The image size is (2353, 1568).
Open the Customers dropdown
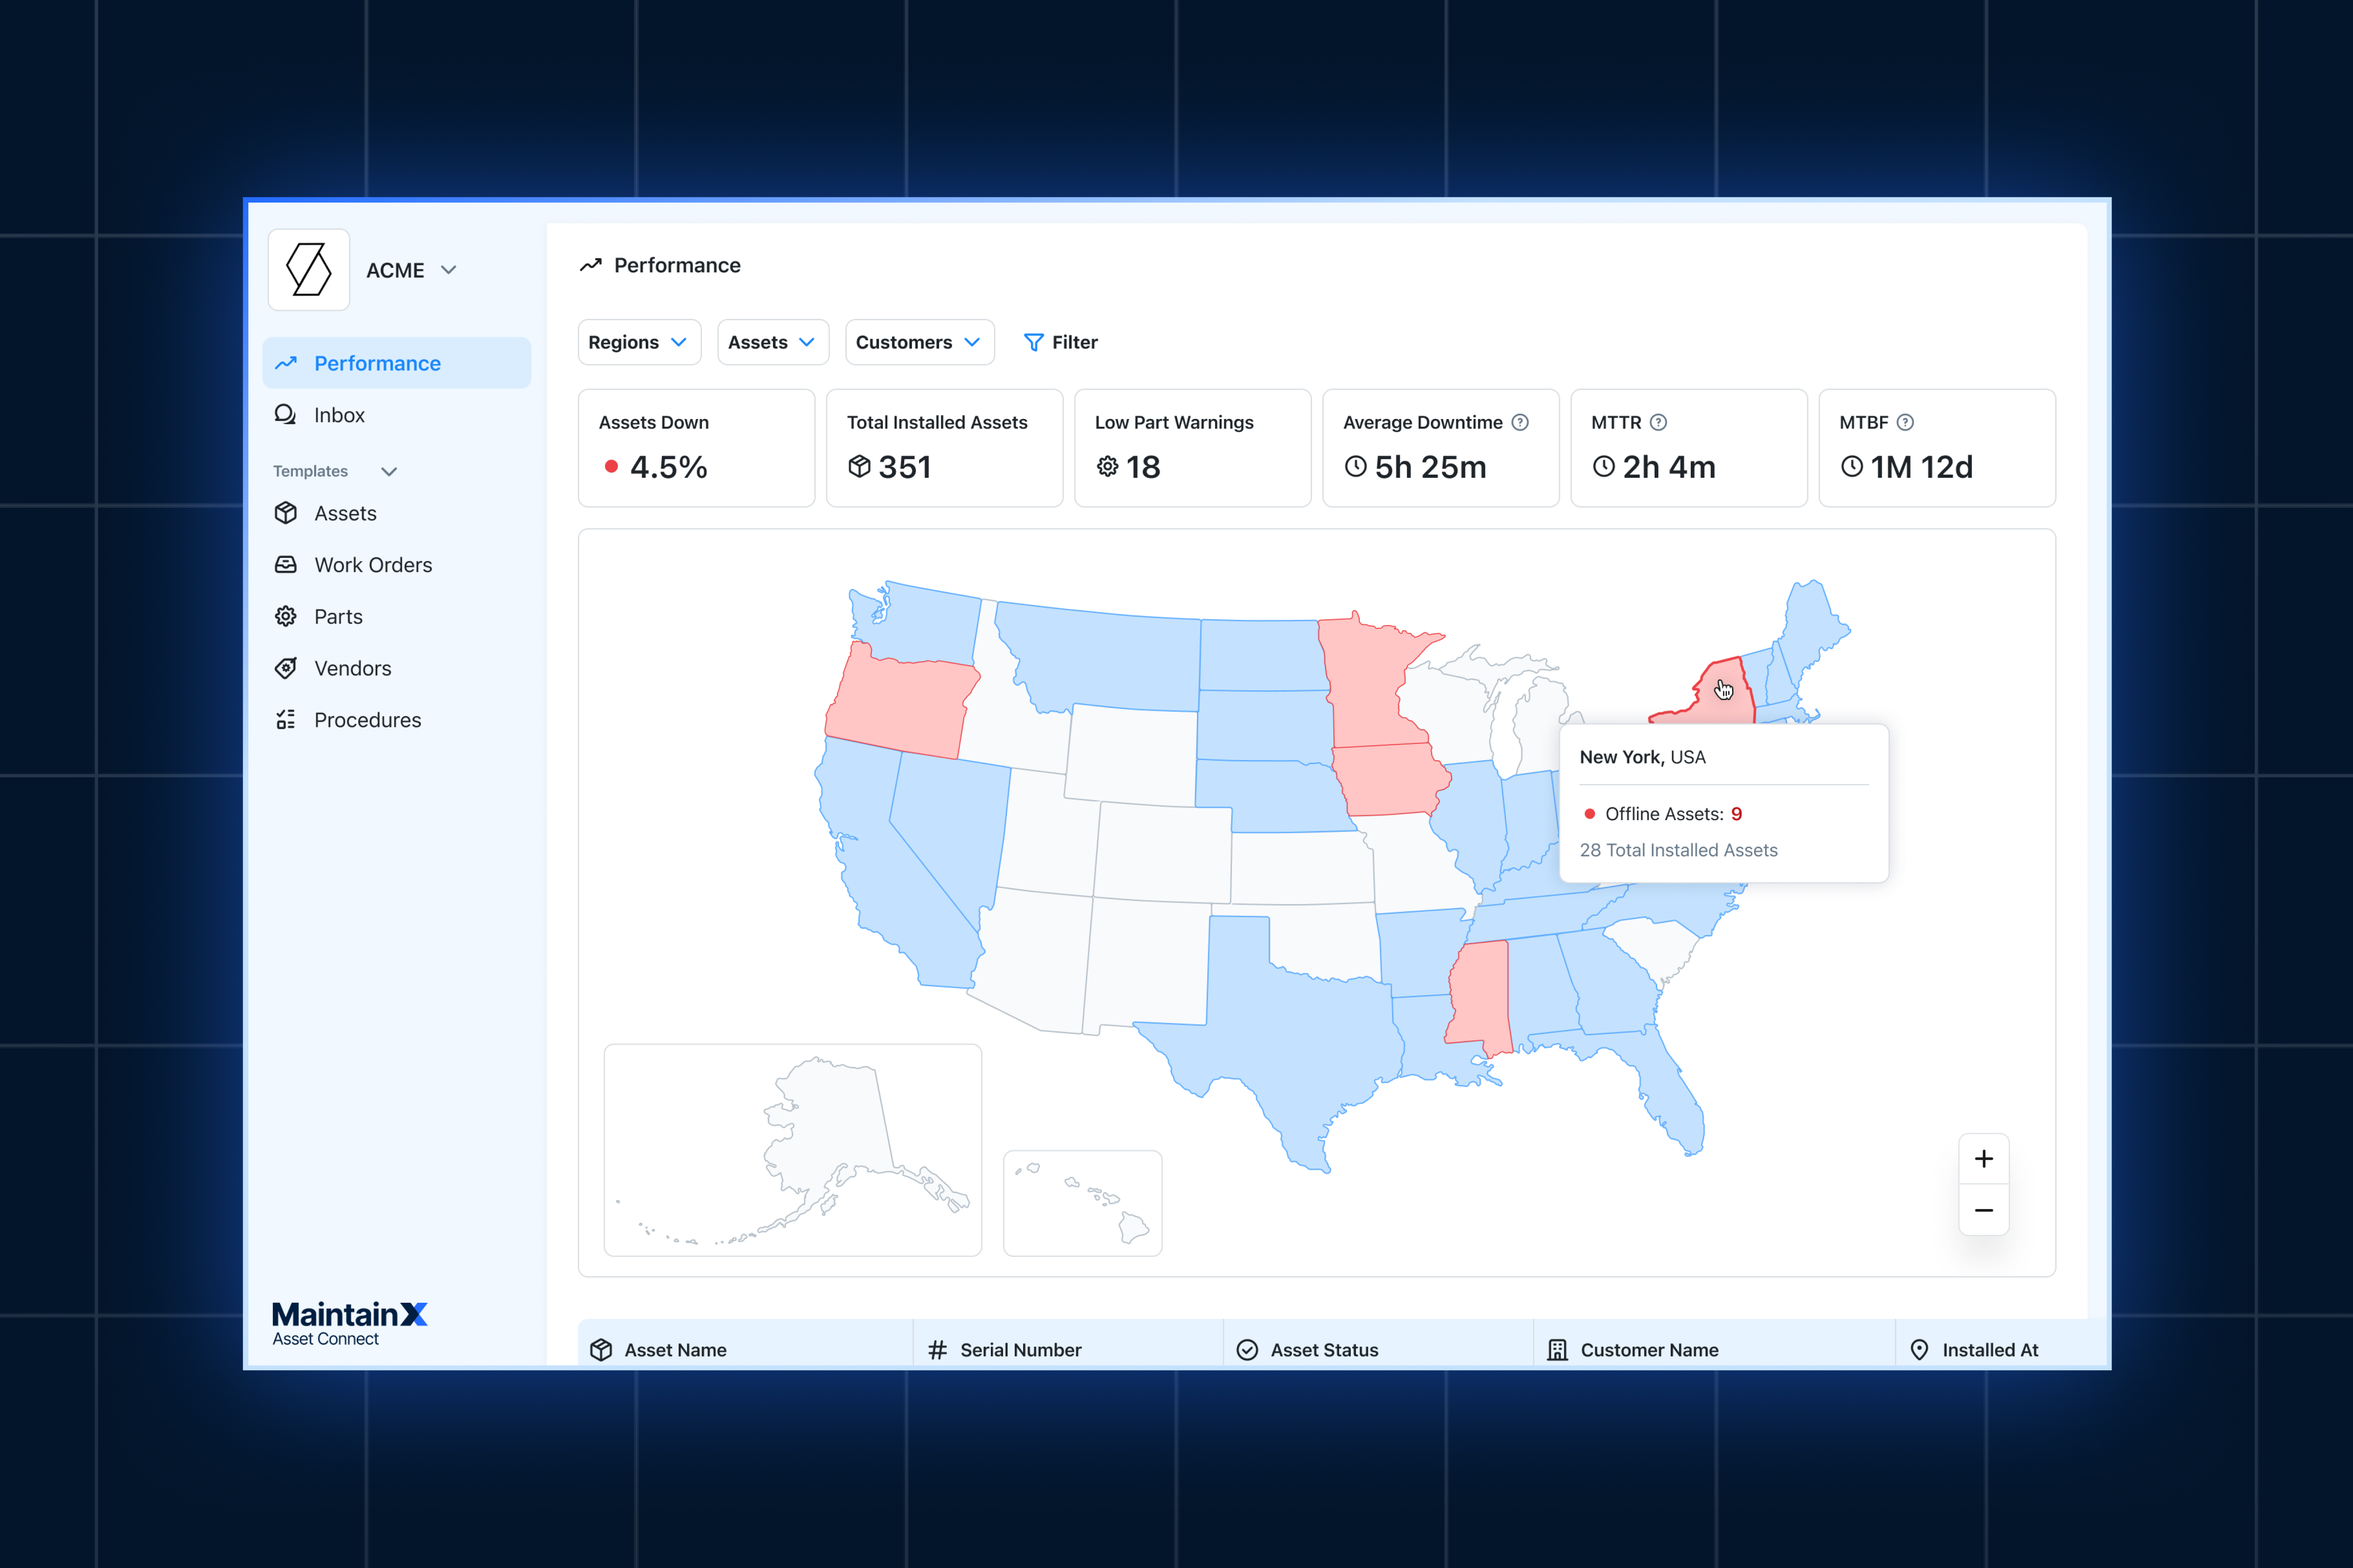[919, 342]
